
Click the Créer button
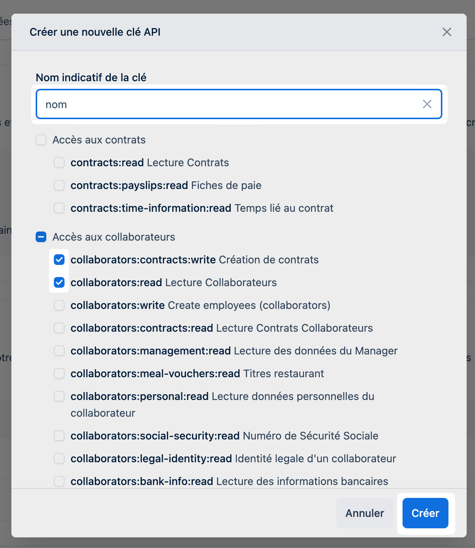[425, 513]
